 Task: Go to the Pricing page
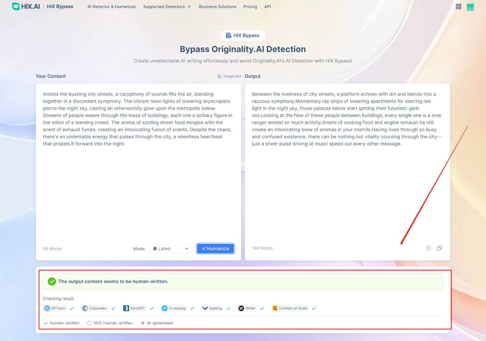pyautogui.click(x=250, y=7)
